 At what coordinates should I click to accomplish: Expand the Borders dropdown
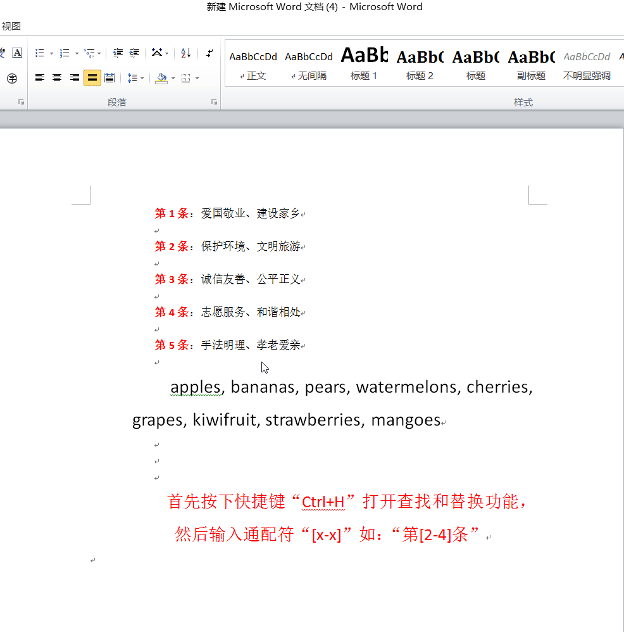click(x=197, y=78)
